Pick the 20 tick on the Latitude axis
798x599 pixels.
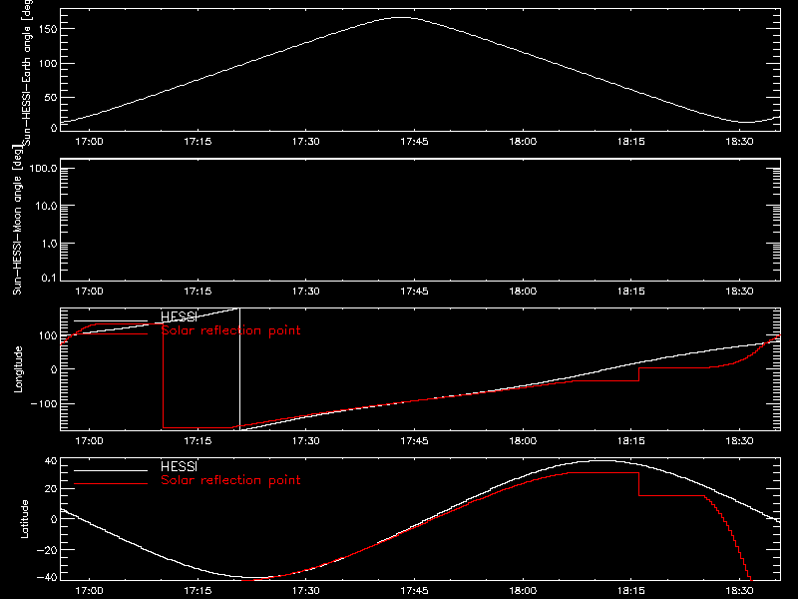(51, 489)
